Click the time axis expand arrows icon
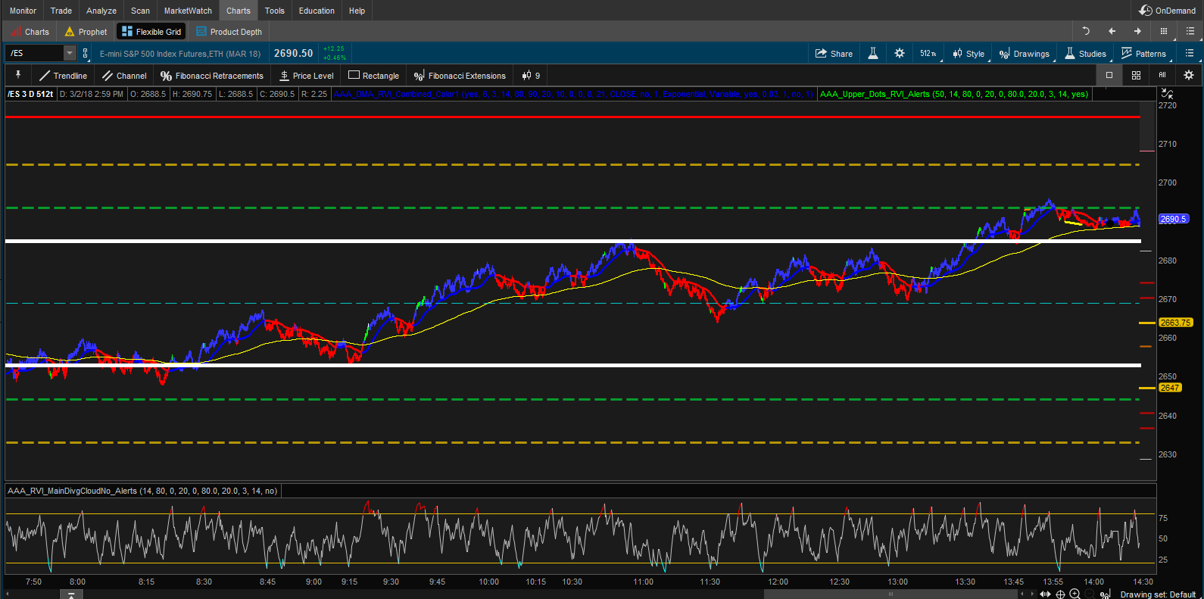The height and width of the screenshot is (599, 1204). (x=1046, y=594)
